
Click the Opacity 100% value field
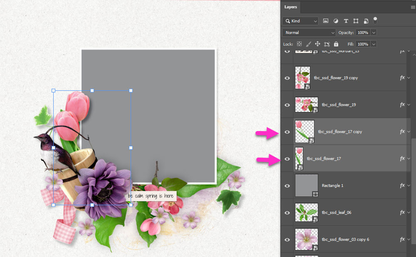[363, 32]
